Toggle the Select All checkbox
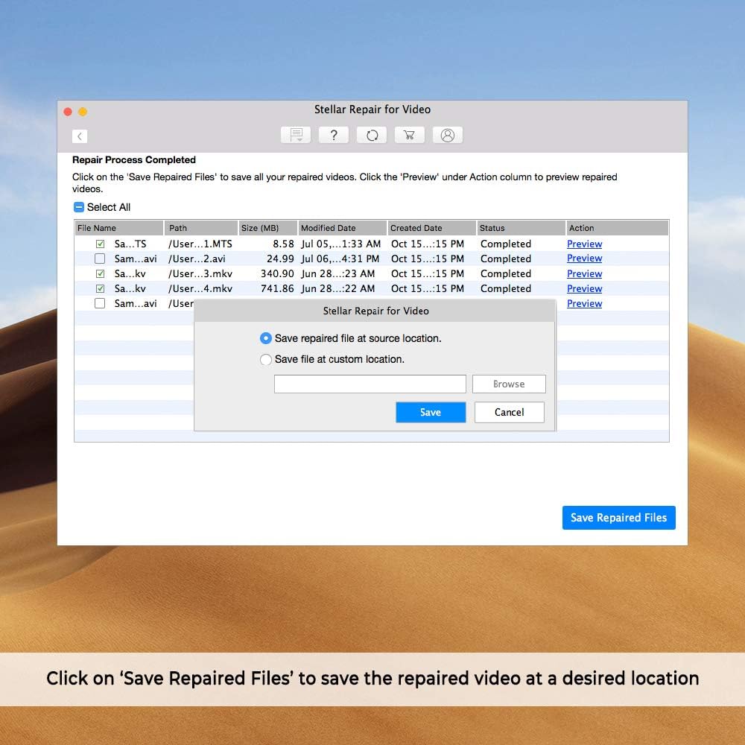The image size is (745, 745). click(x=79, y=207)
